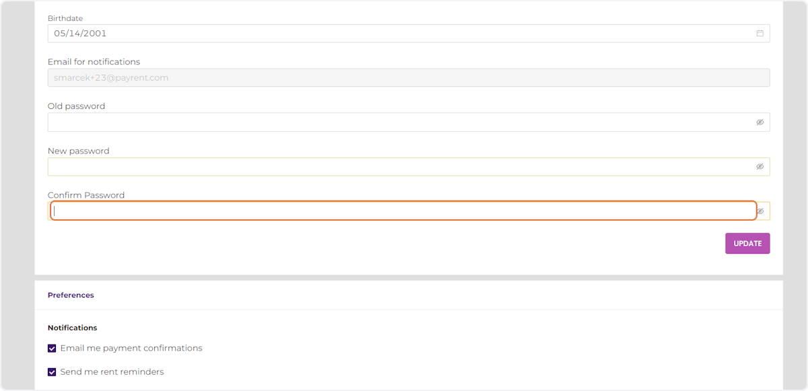
Task: Toggle the eye icon in New password field
Action: pos(760,166)
